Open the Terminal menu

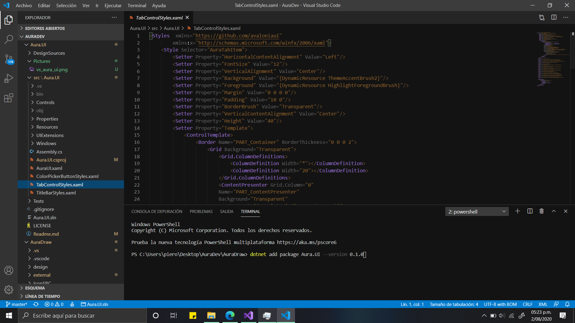tap(137, 5)
